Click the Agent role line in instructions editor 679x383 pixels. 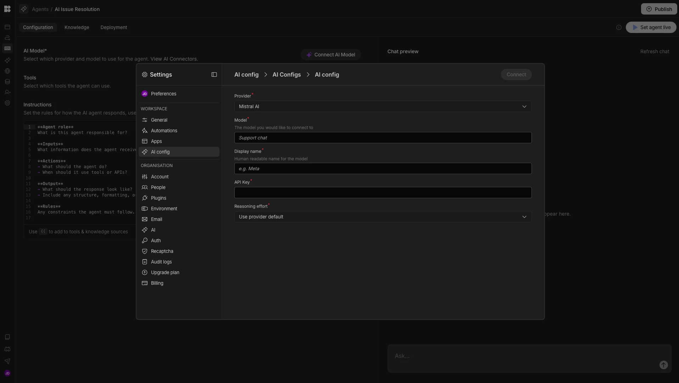pos(56,127)
